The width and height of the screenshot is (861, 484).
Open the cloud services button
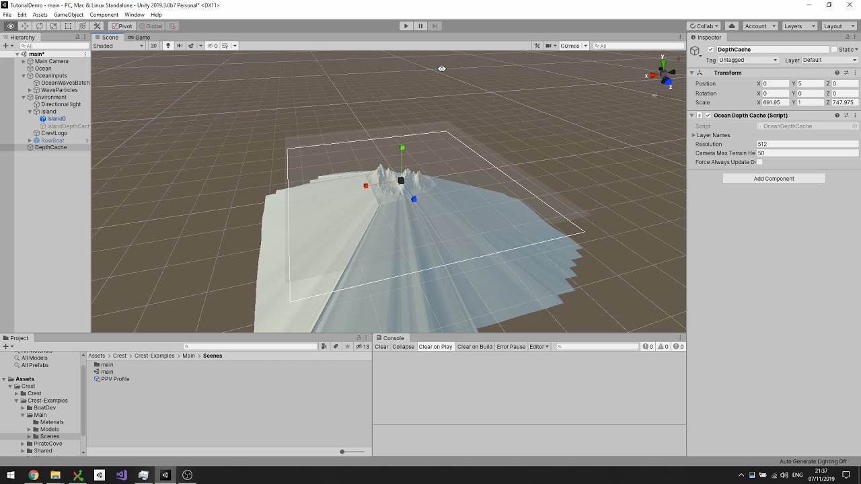[732, 26]
